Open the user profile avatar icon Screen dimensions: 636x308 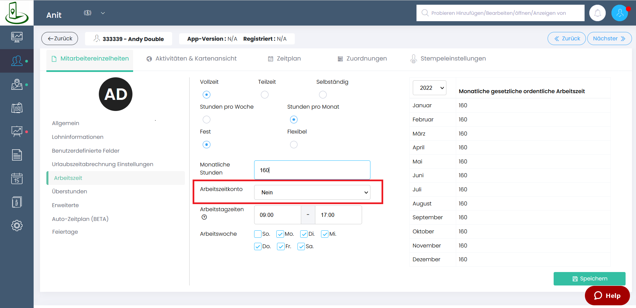(x=620, y=13)
